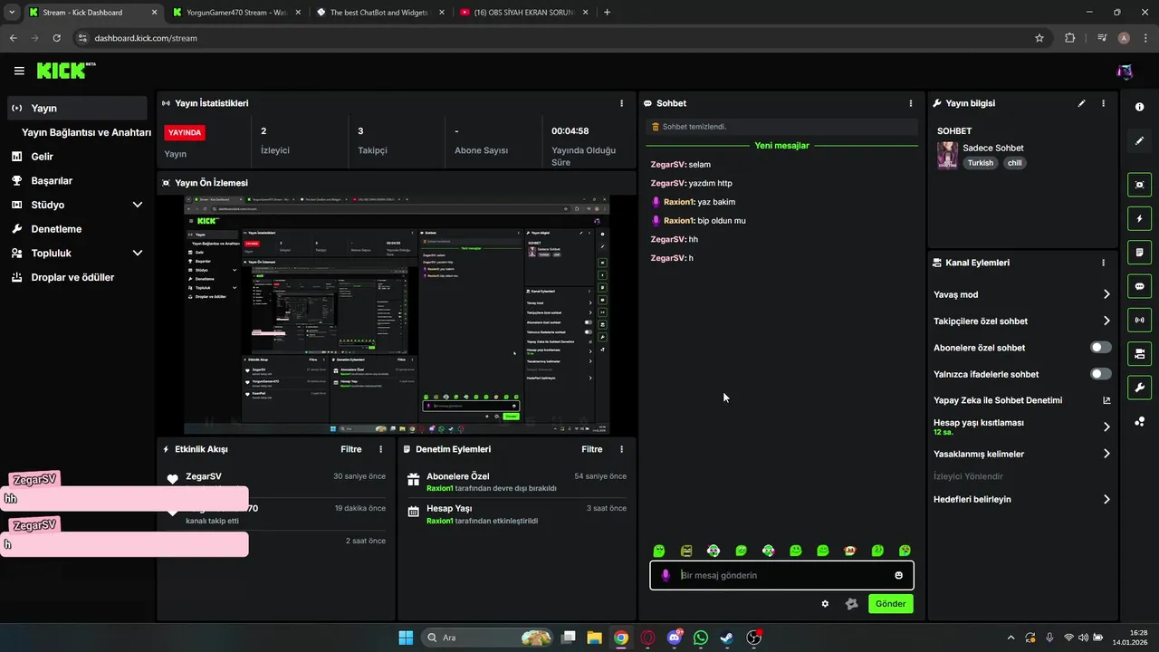Switch to The best ChatBot and Widgets tab
The width and height of the screenshot is (1159, 652).
point(380,13)
